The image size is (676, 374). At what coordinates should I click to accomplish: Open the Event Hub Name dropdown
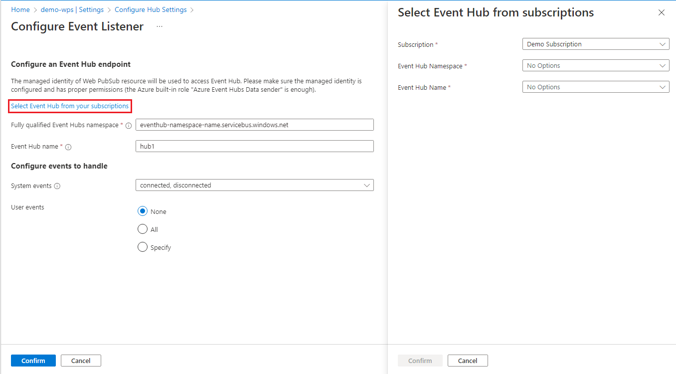(596, 87)
